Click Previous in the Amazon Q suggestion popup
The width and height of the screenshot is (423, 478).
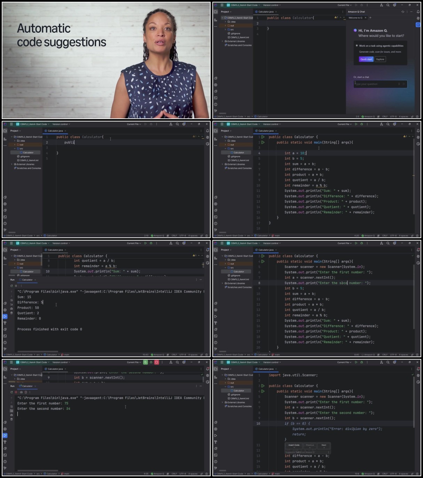[x=310, y=446]
